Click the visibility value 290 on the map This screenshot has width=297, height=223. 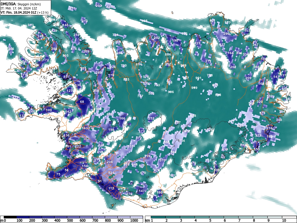(226, 34)
